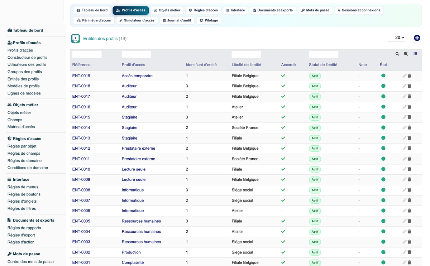This screenshot has width=430, height=266.
Task: Delete ENT-0018 using its trash icon
Action: pyautogui.click(x=409, y=86)
